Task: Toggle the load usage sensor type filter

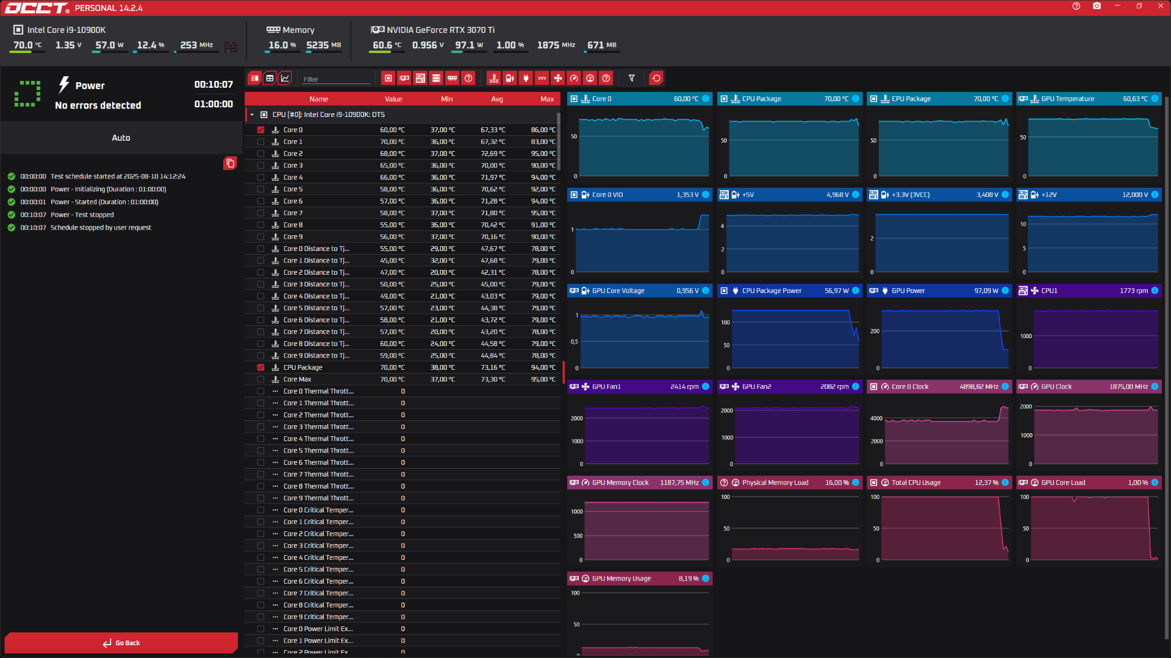Action: 590,78
